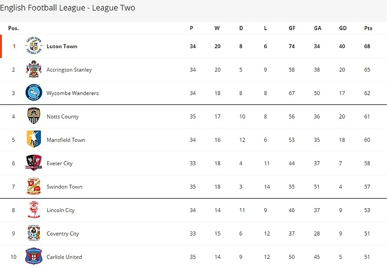Open the Luton Town team link

click(x=62, y=47)
